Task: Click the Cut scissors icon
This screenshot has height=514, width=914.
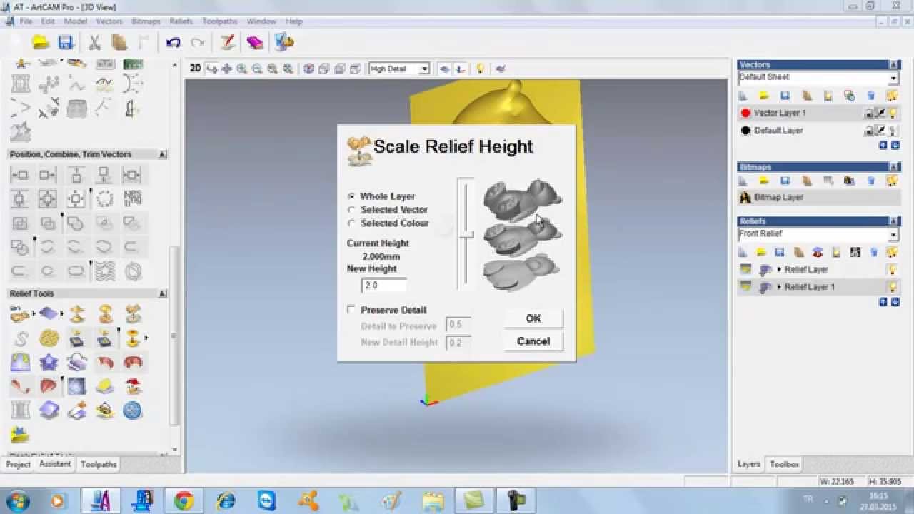Action: 94,43
